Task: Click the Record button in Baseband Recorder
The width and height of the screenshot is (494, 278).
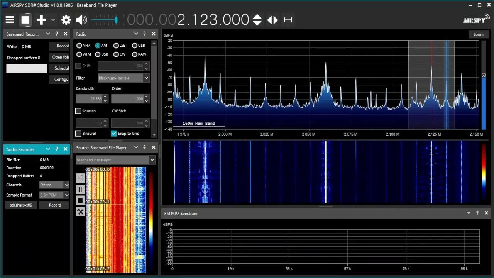Action: pos(59,46)
